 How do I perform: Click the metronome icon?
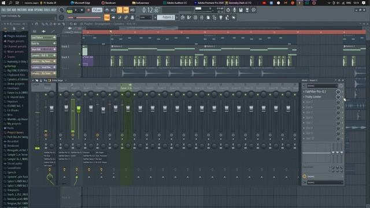pos(107,10)
